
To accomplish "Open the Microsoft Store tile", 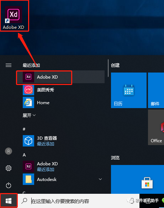I will (137, 179).
